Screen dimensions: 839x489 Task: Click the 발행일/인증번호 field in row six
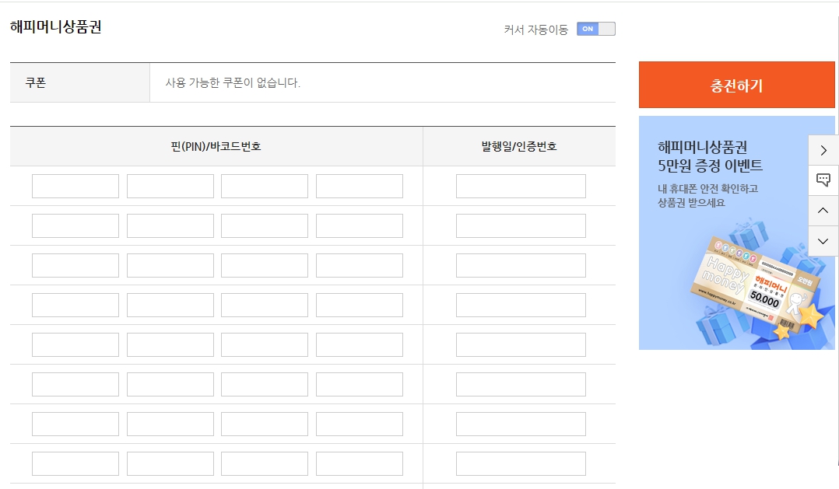coord(521,384)
